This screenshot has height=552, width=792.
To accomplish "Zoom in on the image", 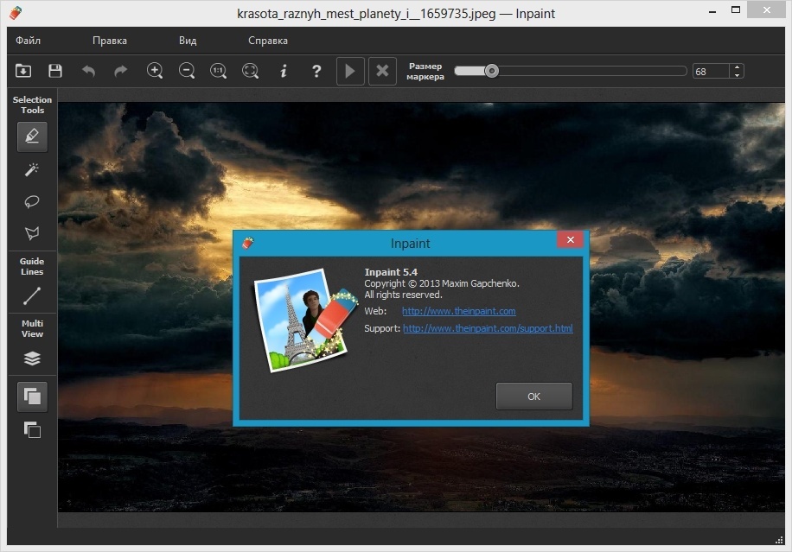I will (x=155, y=71).
